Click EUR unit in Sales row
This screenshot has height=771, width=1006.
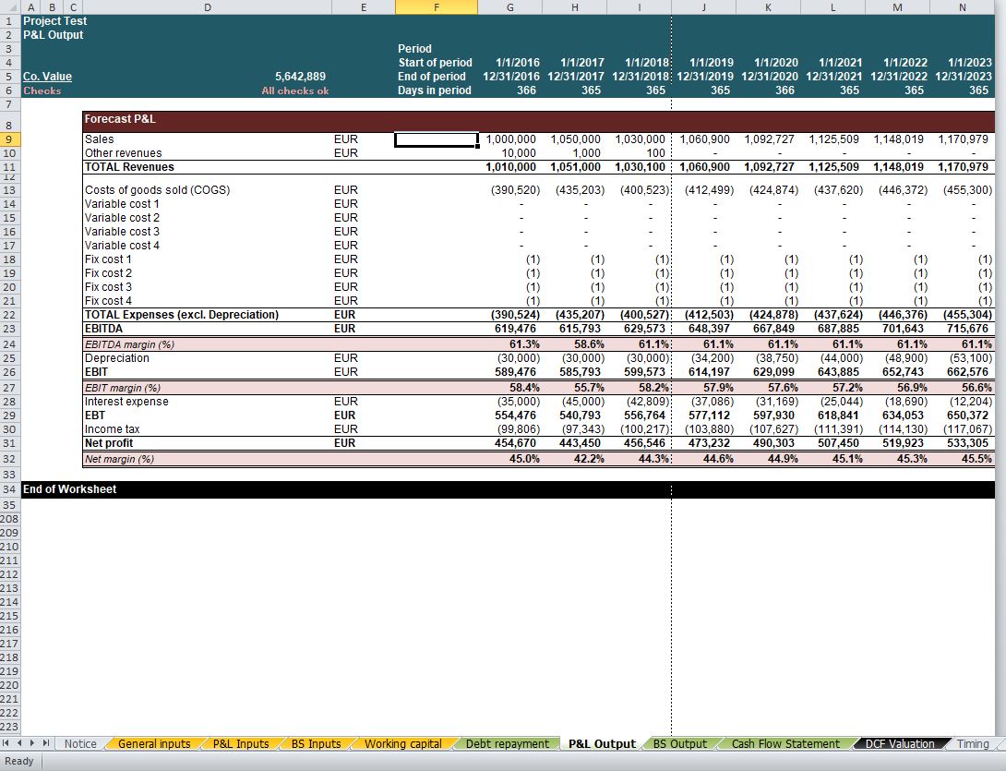[346, 139]
